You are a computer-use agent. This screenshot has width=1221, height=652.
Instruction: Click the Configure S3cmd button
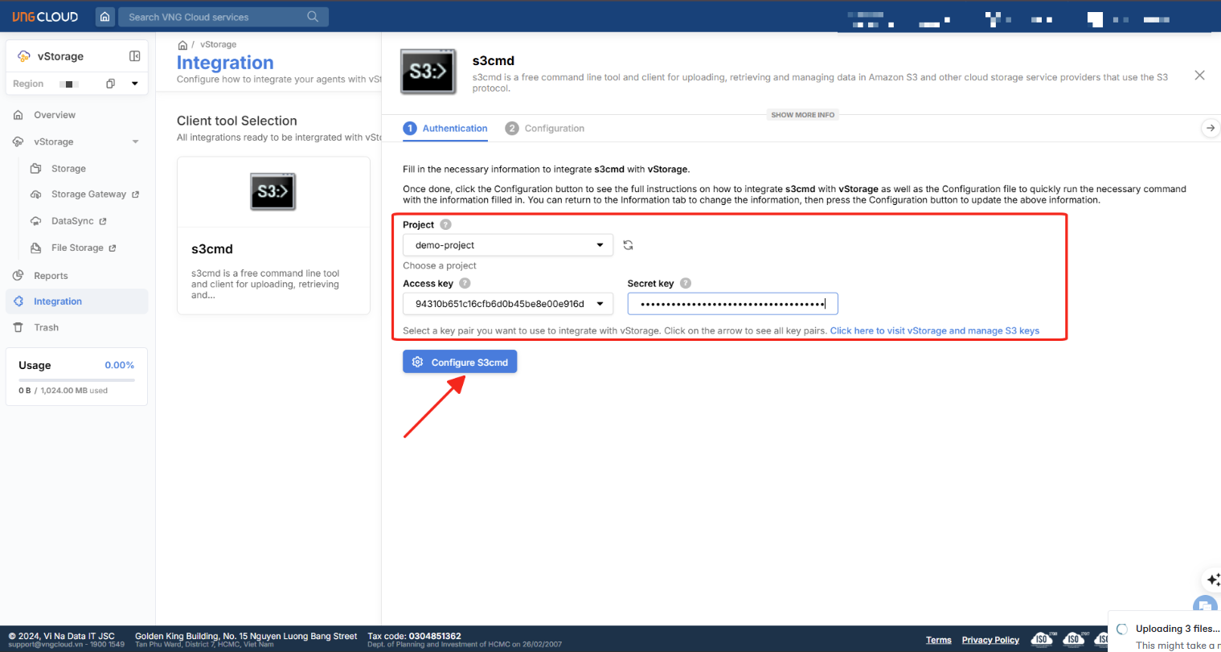460,363
